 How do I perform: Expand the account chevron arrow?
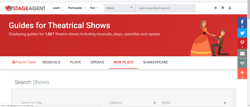234,8
